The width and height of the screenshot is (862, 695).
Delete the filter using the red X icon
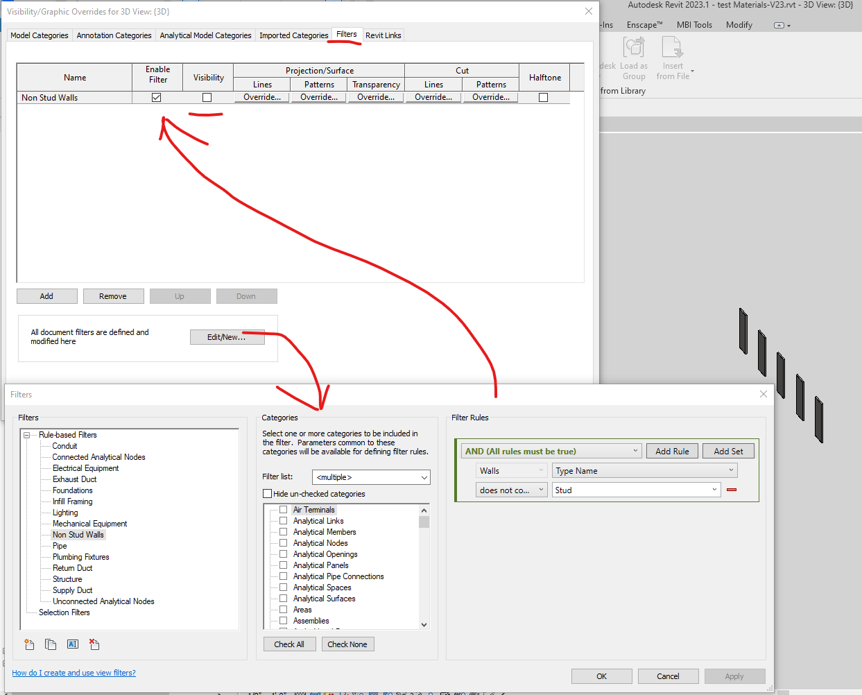(x=94, y=644)
